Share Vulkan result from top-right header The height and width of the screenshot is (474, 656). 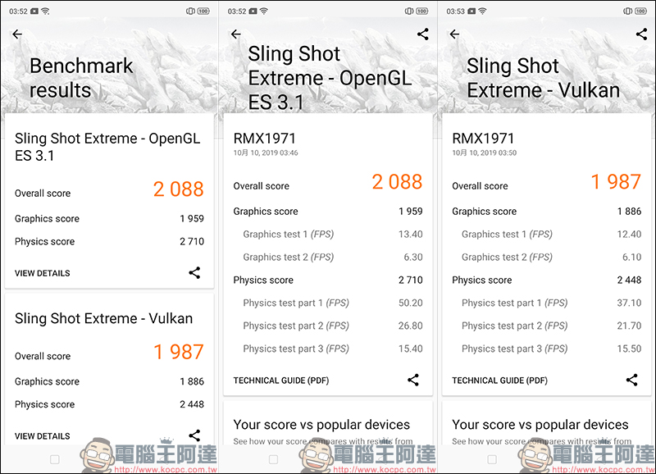[642, 34]
